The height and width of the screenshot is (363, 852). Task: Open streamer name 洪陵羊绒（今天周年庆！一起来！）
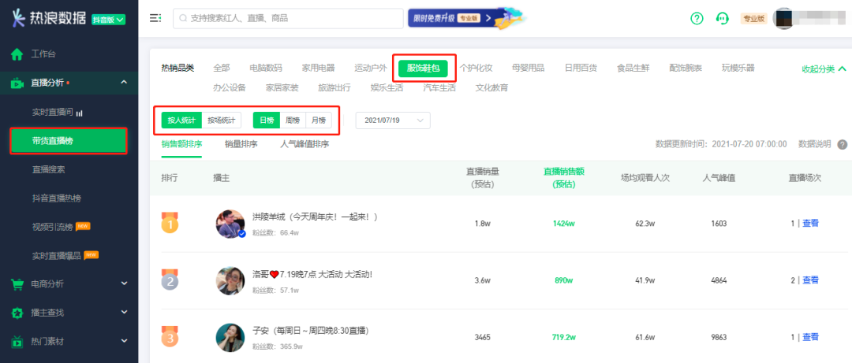pos(315,217)
